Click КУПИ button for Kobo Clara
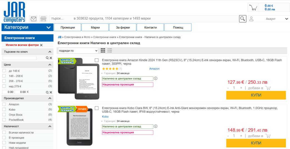The image size is (290, 149). point(256,143)
